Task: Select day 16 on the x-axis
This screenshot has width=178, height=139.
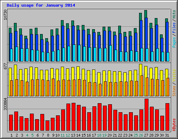Action: (89, 135)
